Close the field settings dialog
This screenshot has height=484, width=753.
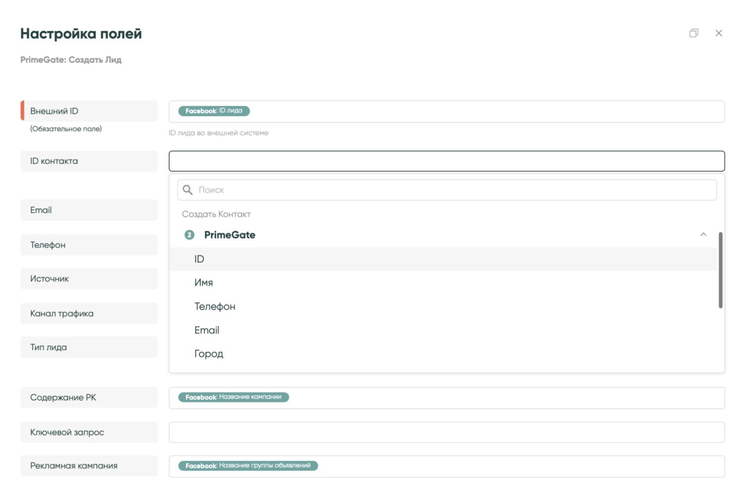pyautogui.click(x=718, y=33)
